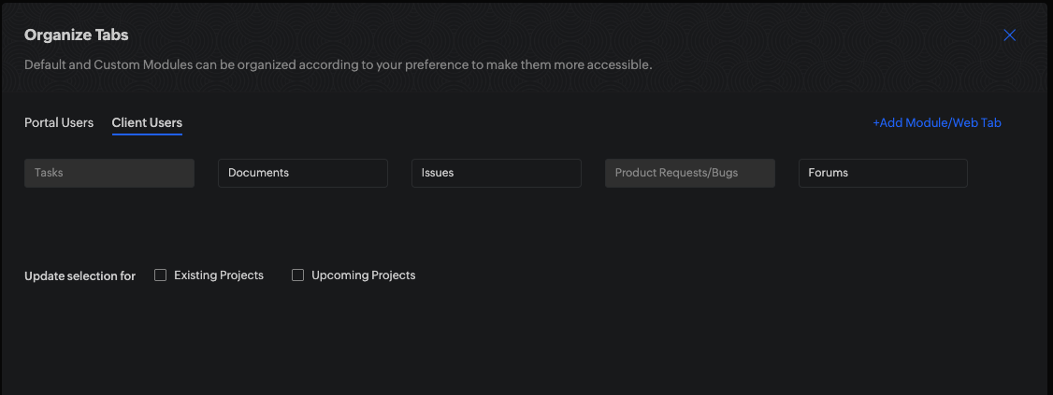Enable the Existing Projects checkbox

[161, 275]
